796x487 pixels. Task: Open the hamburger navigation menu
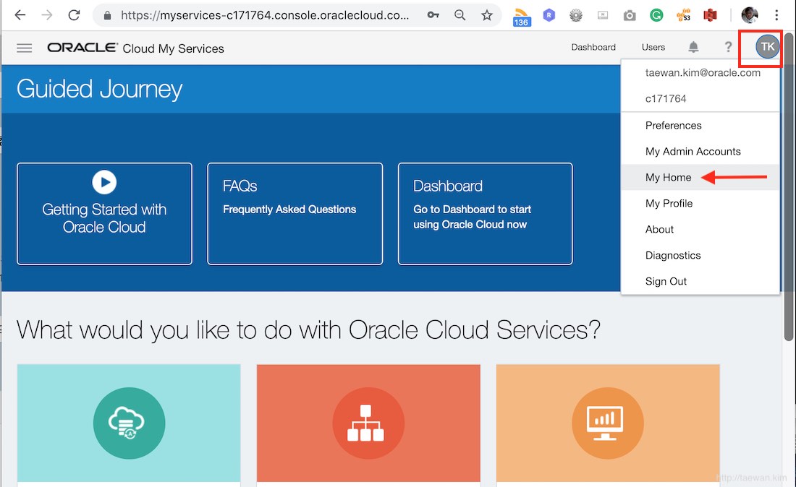[25, 48]
